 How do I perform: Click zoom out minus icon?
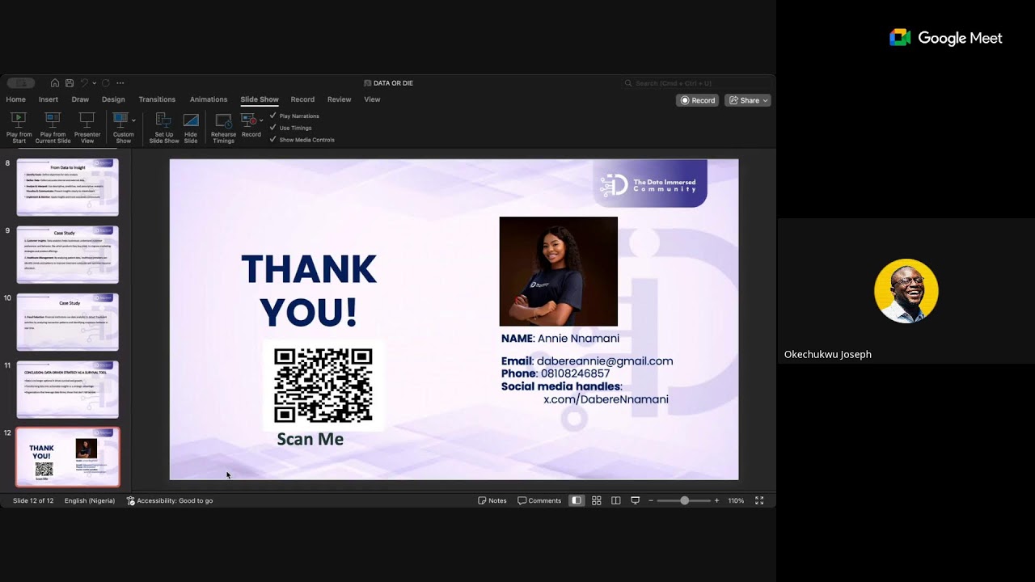click(x=650, y=500)
